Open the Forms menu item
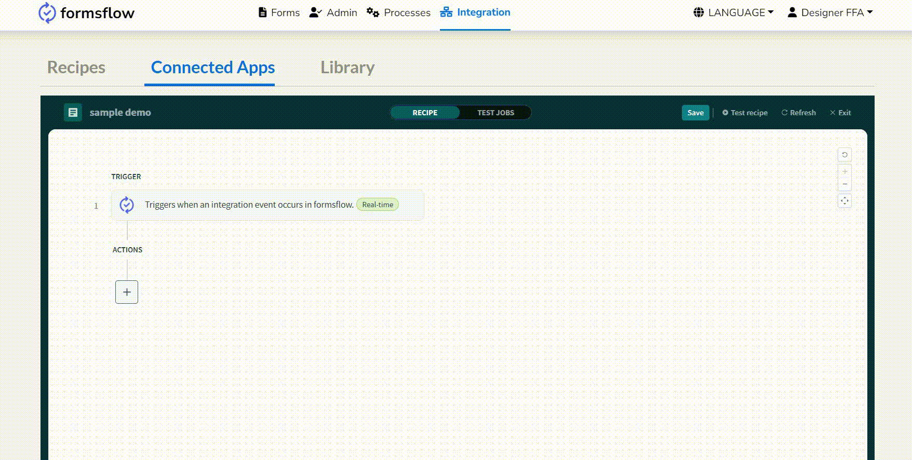The image size is (912, 460). click(279, 12)
